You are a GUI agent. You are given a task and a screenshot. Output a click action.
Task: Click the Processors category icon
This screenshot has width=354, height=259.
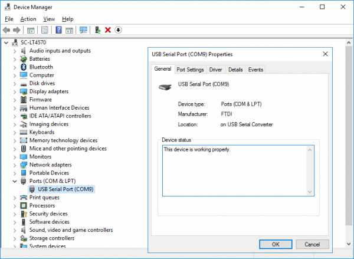click(24, 205)
